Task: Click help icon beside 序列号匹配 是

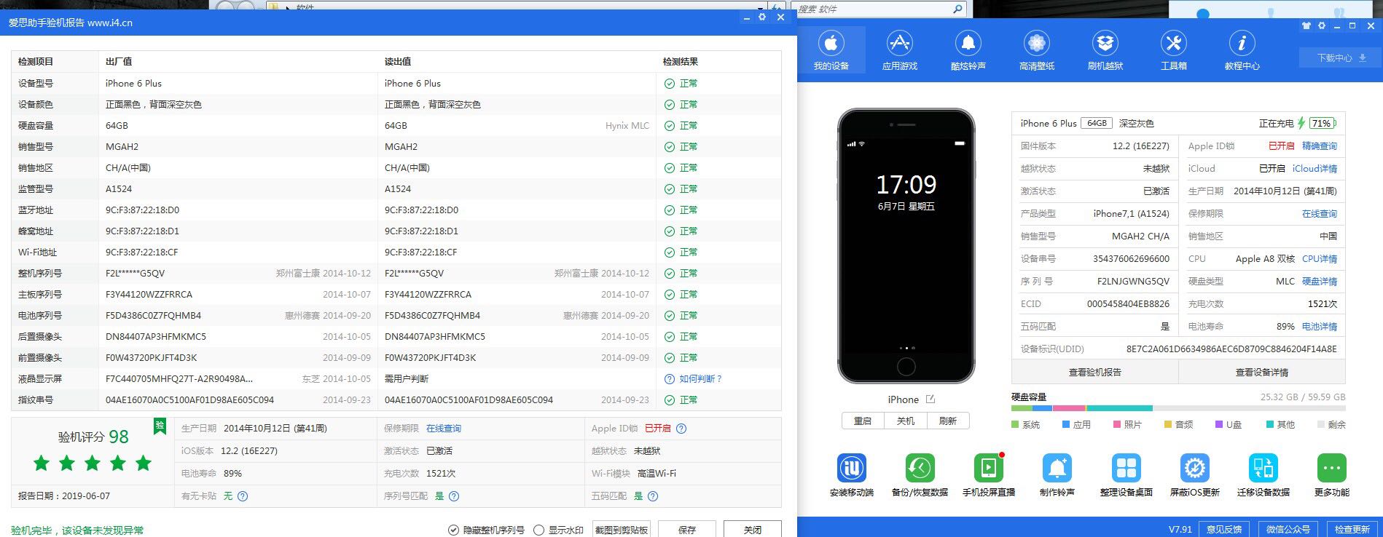Action: [454, 496]
